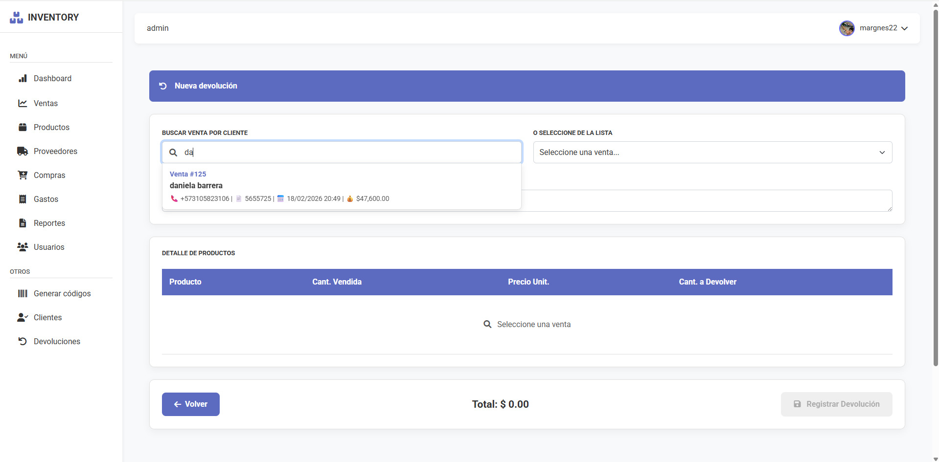Click the Ventas line chart icon
Image resolution: width=939 pixels, height=462 pixels.
[x=23, y=103]
